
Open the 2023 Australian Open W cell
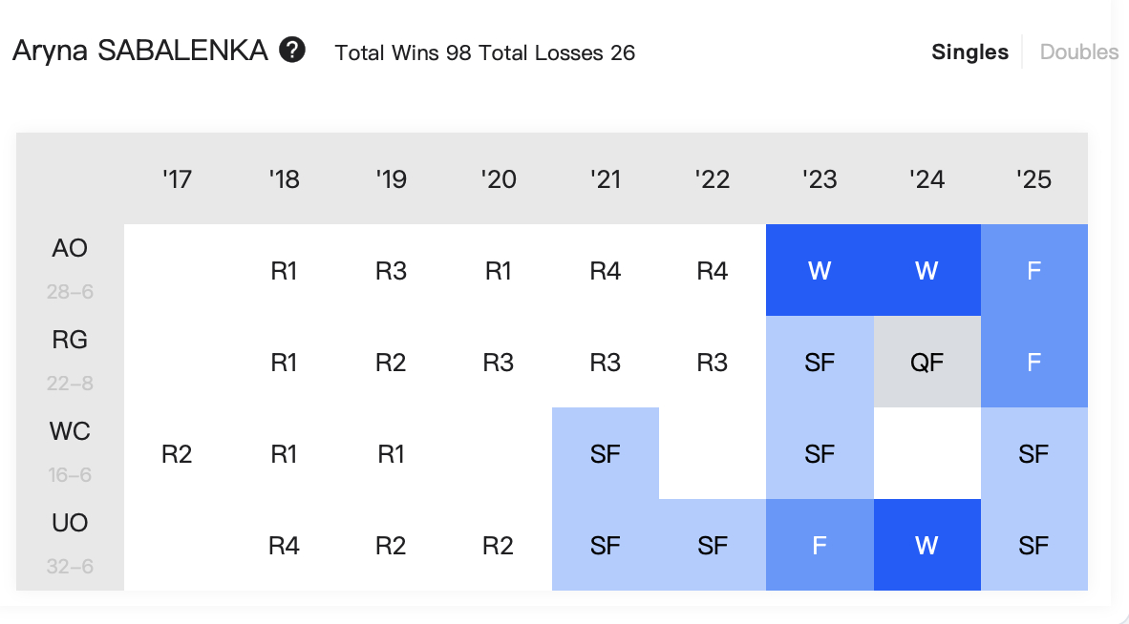click(x=820, y=270)
